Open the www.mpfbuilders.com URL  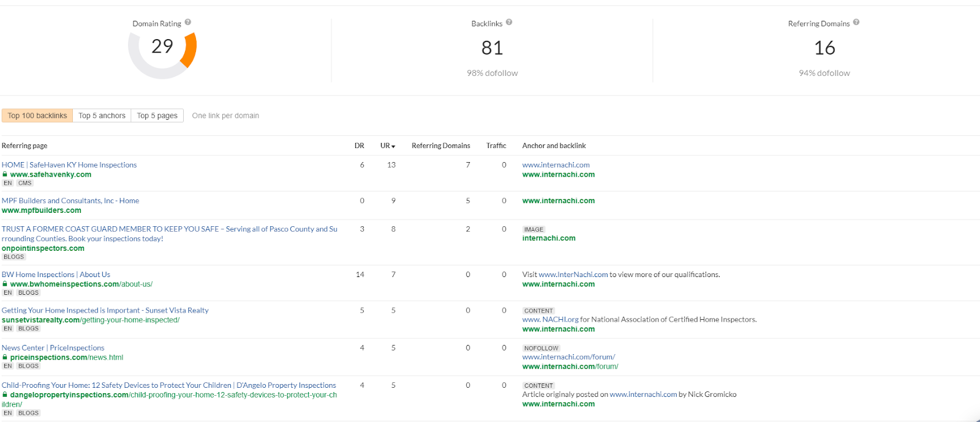click(41, 210)
